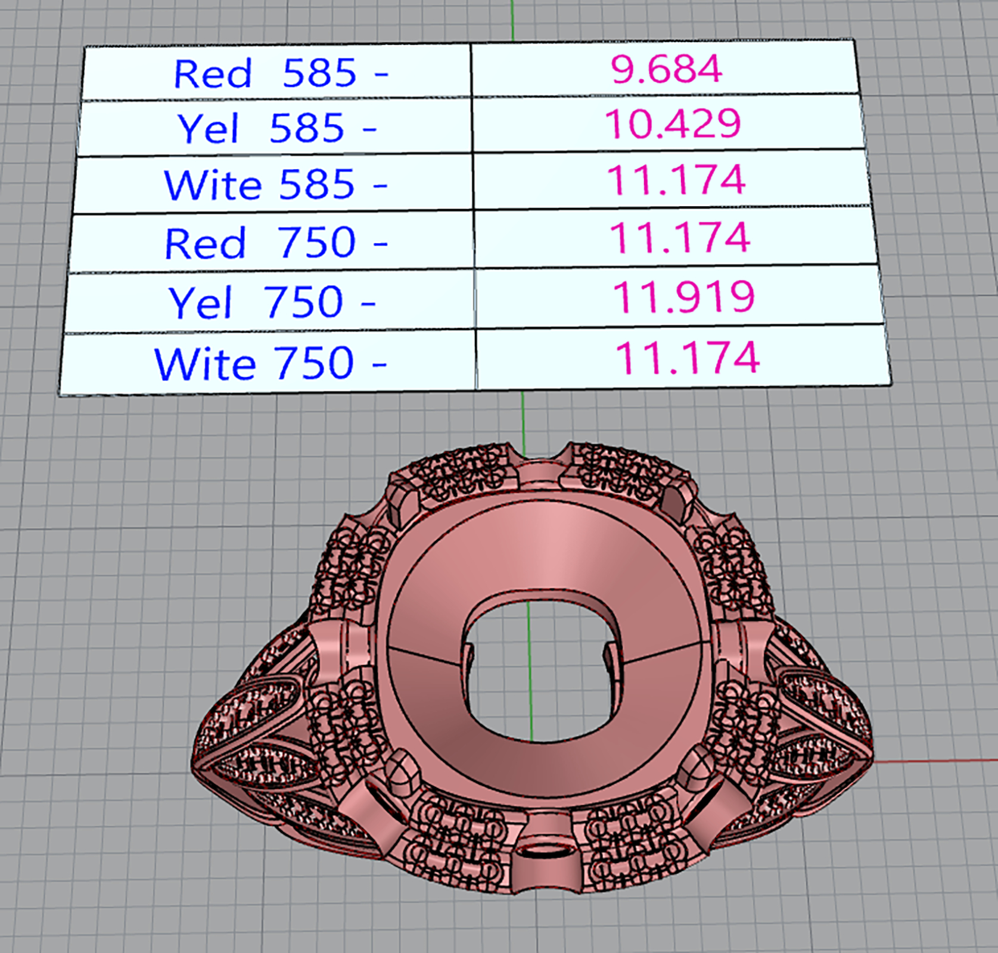Click the 11.174 value in the Red 750 row
Viewport: 998px width, 953px height.
pyautogui.click(x=679, y=237)
